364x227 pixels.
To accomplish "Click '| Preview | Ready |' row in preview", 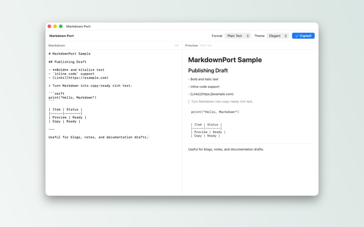I will point(208,132).
